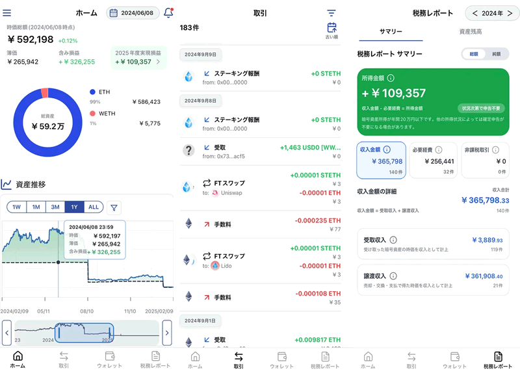Select the 1W chart range
This screenshot has width=520, height=375.
point(17,207)
